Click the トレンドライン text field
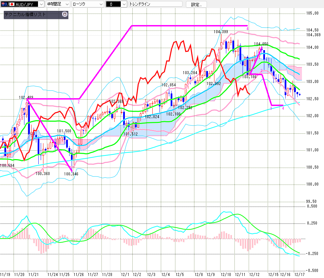Image resolution: width=324 pixels, height=278 pixels. pyautogui.click(x=155, y=4)
